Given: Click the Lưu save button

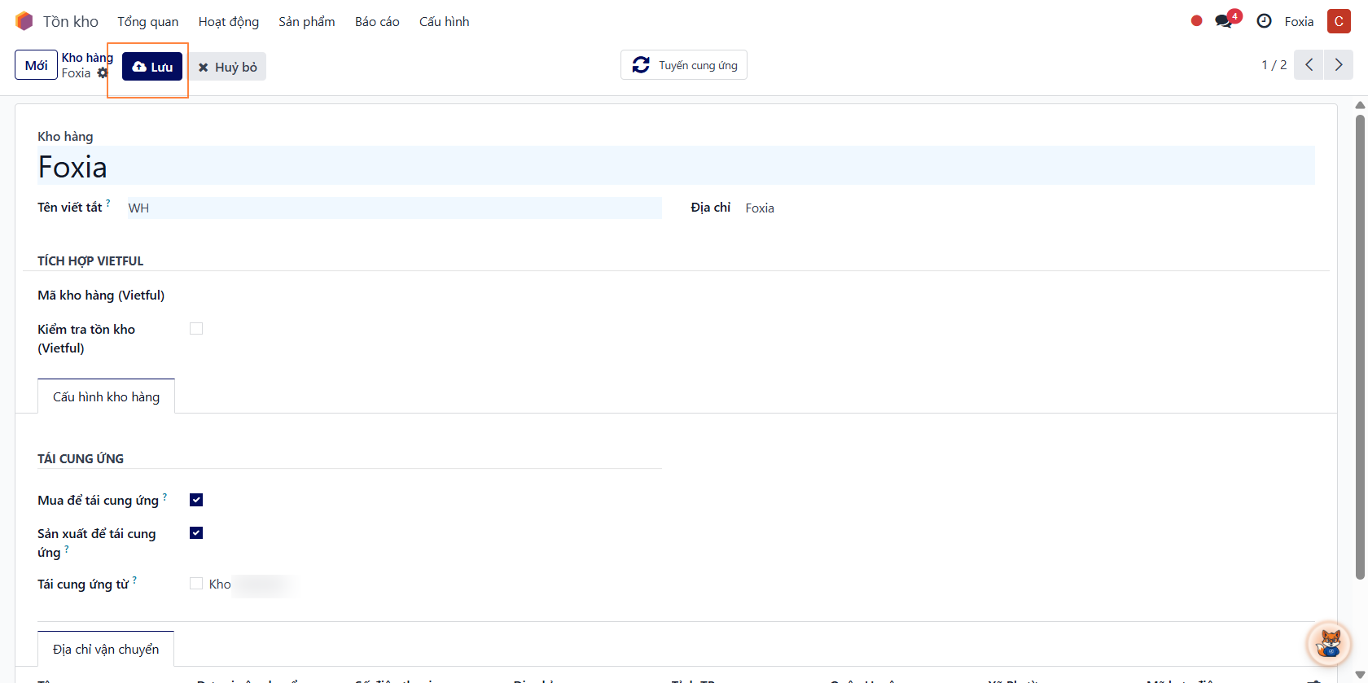Looking at the screenshot, I should 152,67.
